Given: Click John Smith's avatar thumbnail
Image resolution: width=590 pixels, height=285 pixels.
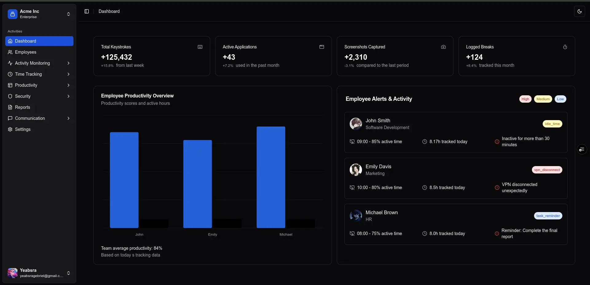Looking at the screenshot, I should (x=356, y=124).
